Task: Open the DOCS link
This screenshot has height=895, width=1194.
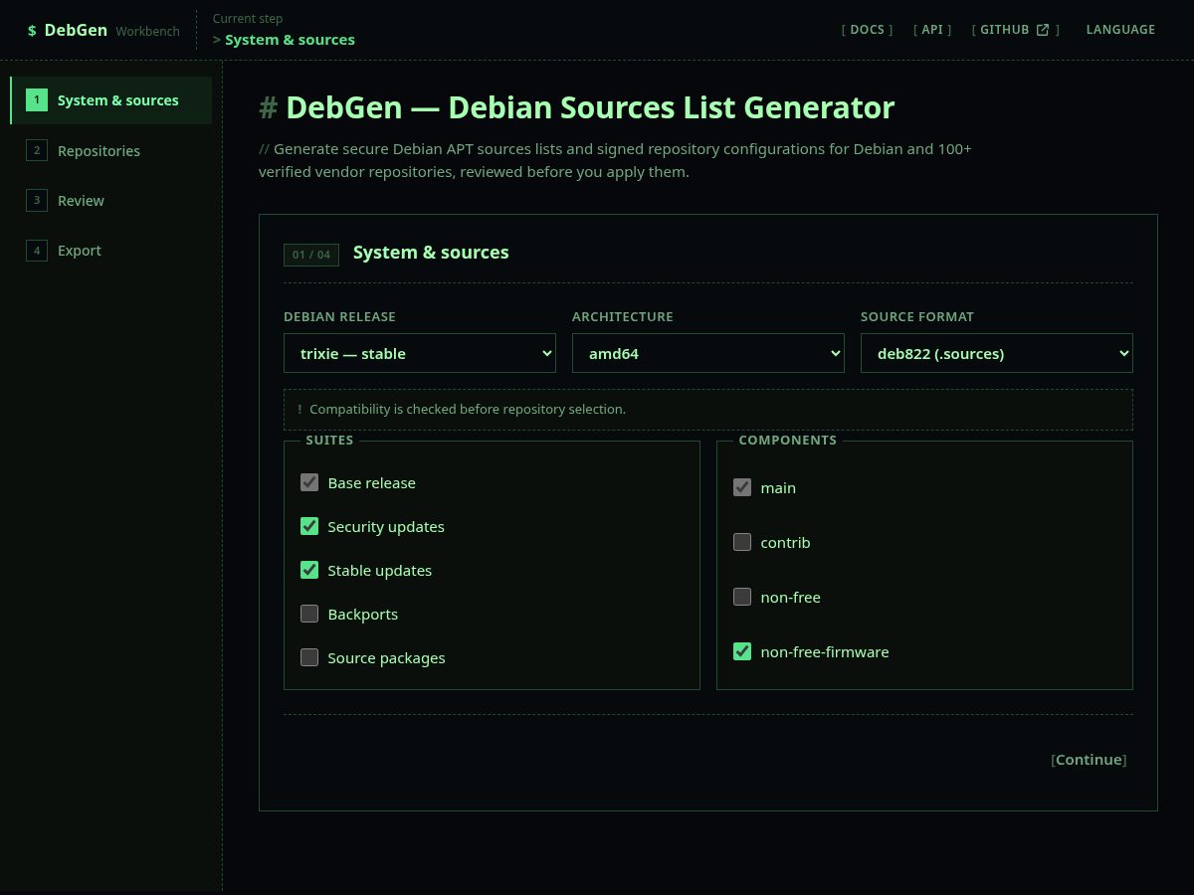Action: [867, 30]
